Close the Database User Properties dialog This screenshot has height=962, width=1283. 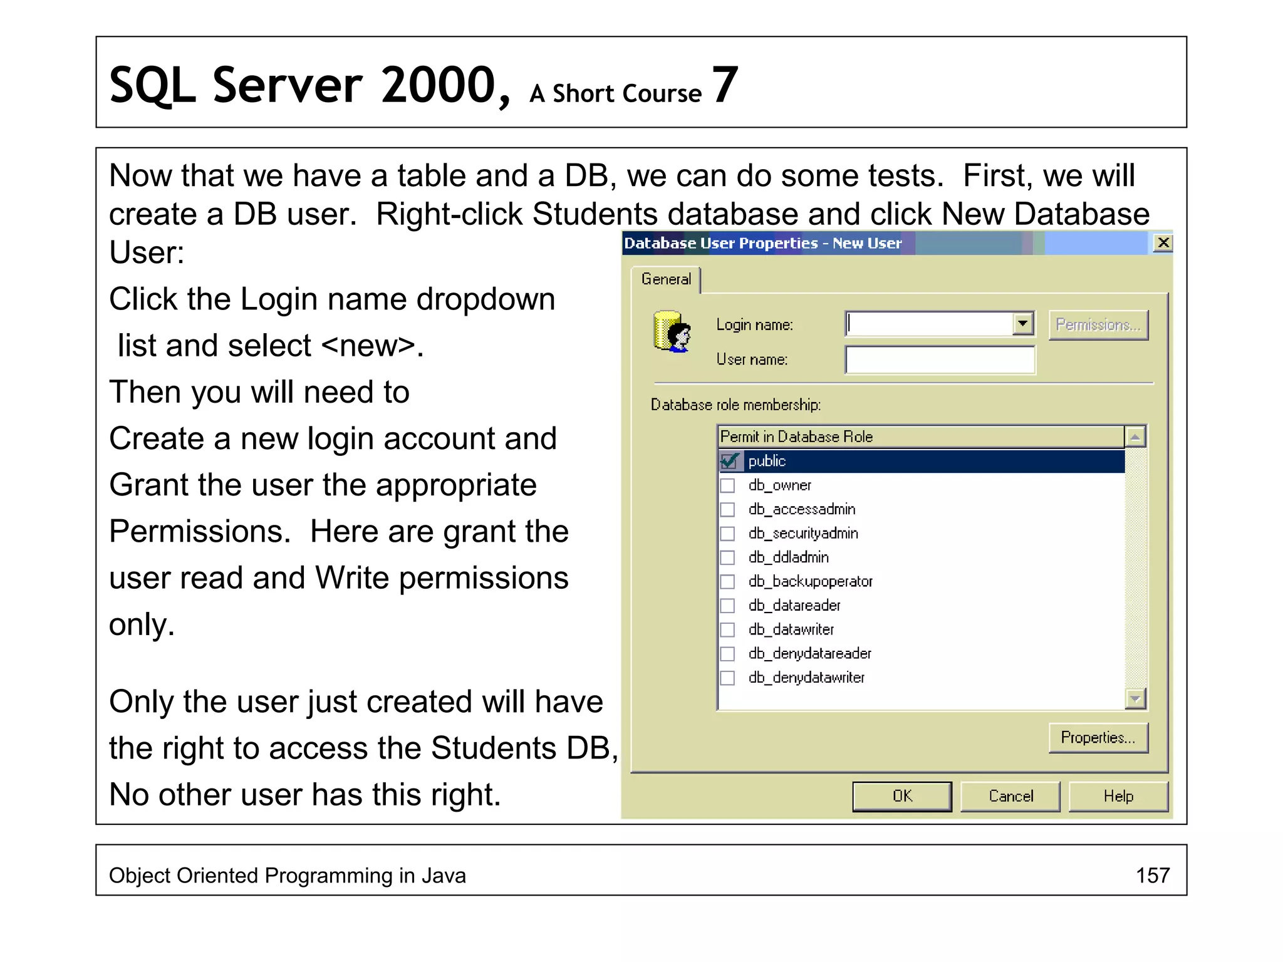pyautogui.click(x=1163, y=243)
